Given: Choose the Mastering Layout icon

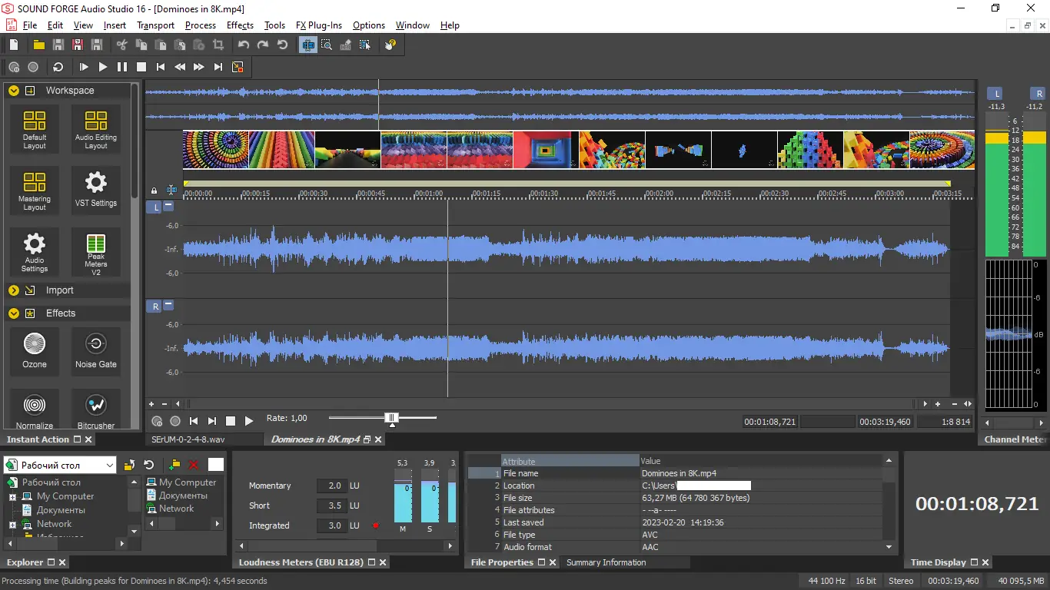Looking at the screenshot, I should (x=35, y=190).
